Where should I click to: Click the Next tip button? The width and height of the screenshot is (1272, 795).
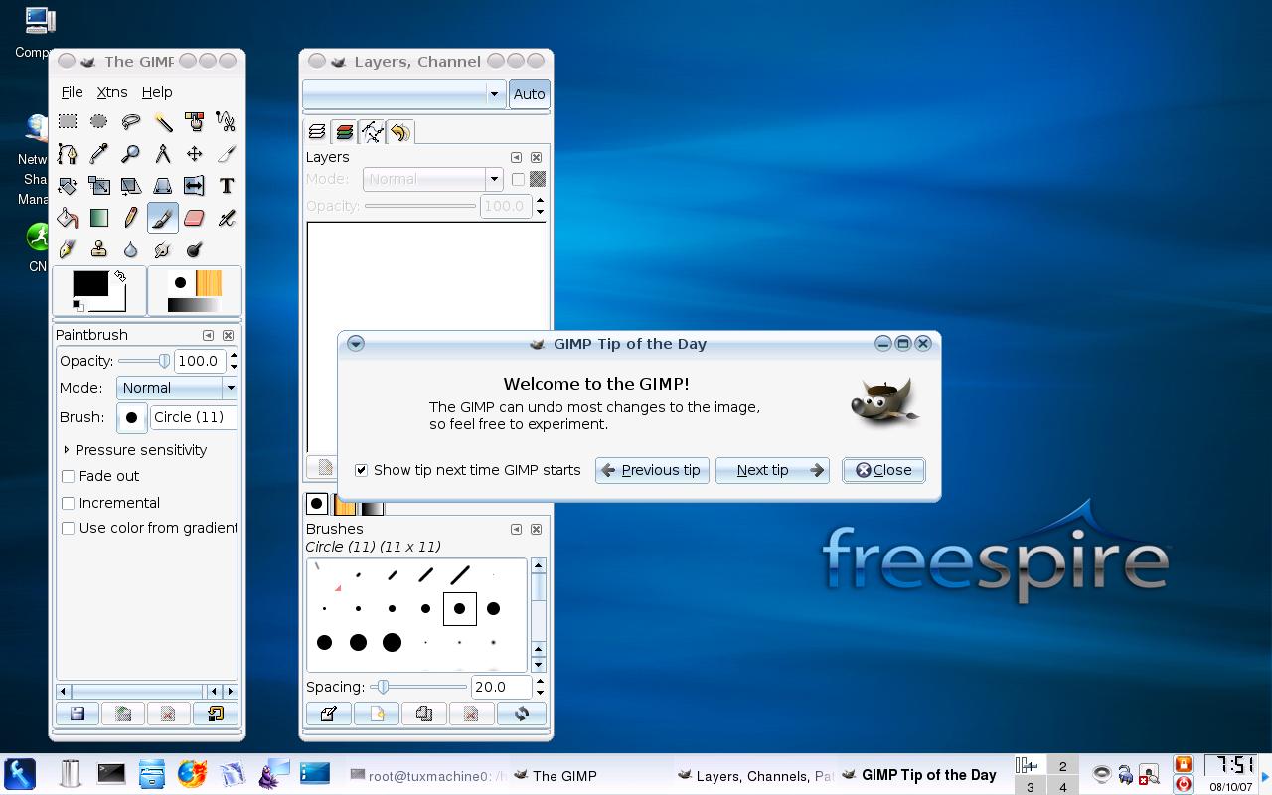(772, 470)
